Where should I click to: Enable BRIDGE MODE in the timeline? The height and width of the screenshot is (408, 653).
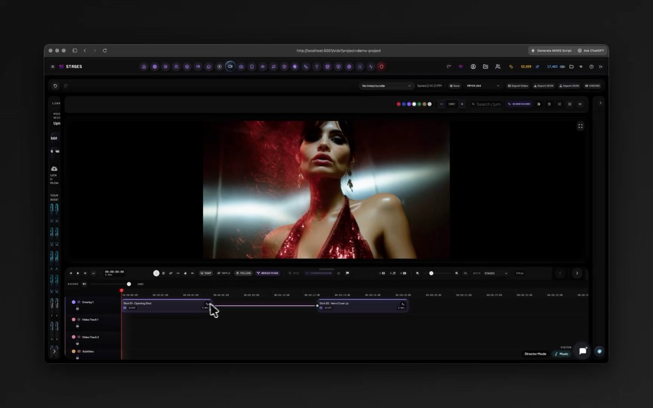coord(268,273)
